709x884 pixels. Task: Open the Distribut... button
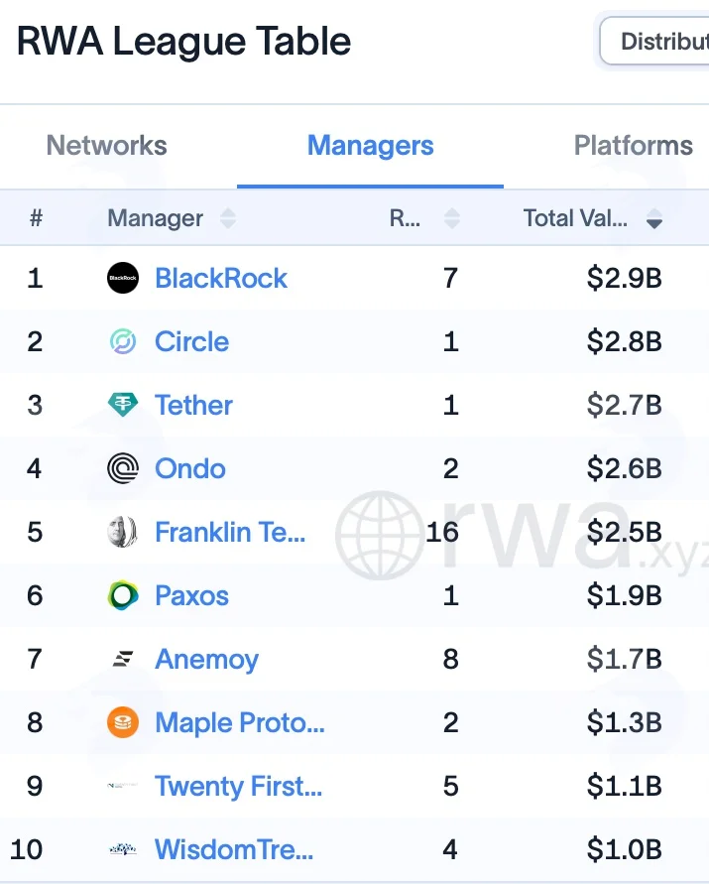point(654,41)
